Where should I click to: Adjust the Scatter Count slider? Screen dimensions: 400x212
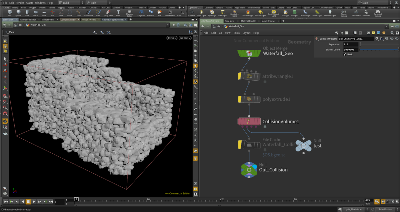point(379,50)
